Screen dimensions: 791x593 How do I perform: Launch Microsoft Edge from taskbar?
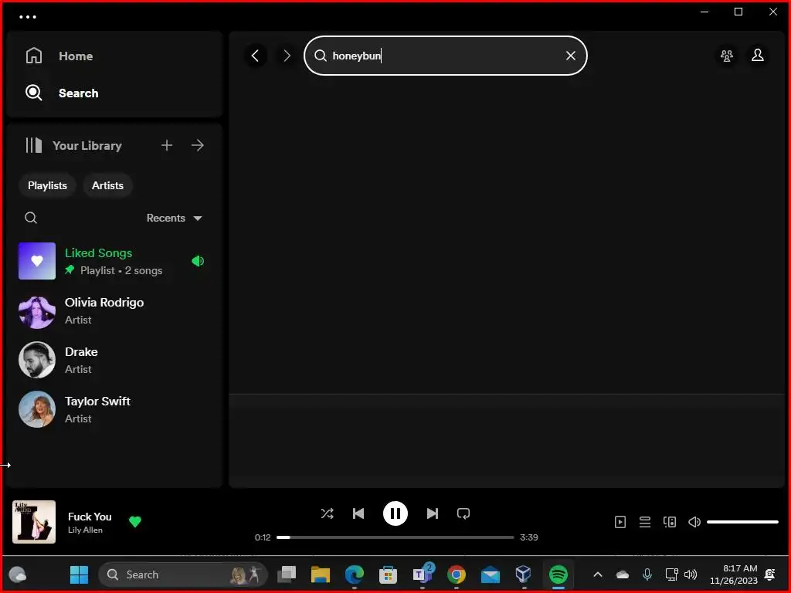354,574
